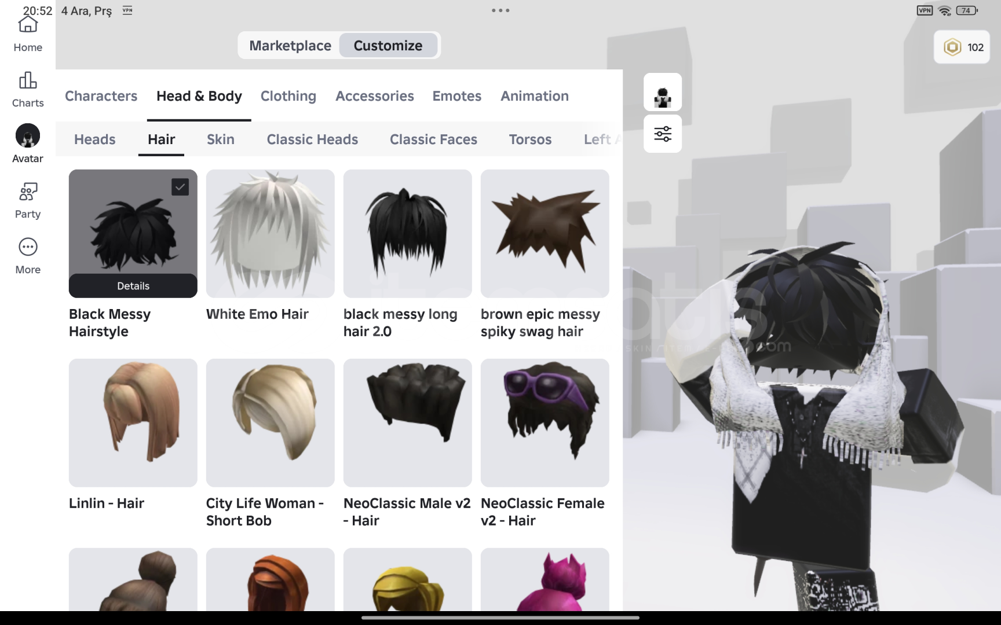The image size is (1001, 625).
Task: Tap the home indicator bar at bottom
Action: click(500, 617)
